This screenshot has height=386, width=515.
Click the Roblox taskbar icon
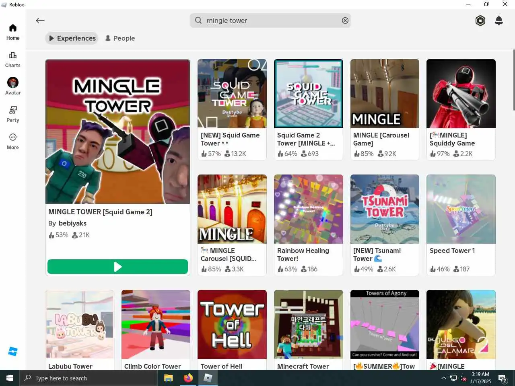[x=208, y=378]
